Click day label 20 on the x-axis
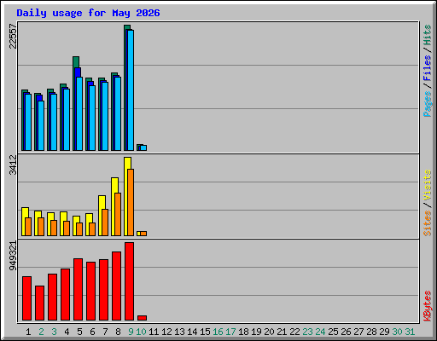The image size is (437, 341). click(x=269, y=332)
